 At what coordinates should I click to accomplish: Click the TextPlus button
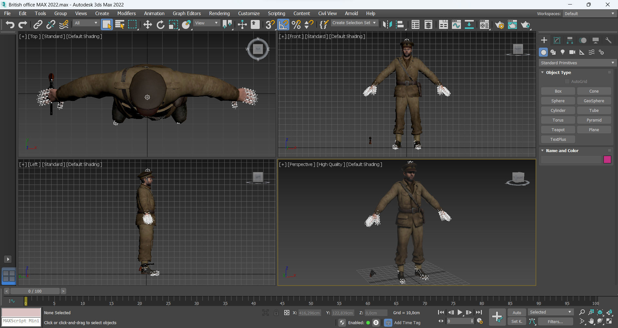click(558, 140)
